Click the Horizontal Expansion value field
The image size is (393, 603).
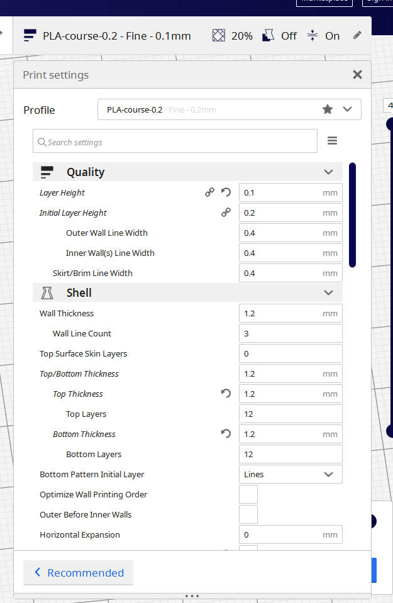[x=280, y=534]
